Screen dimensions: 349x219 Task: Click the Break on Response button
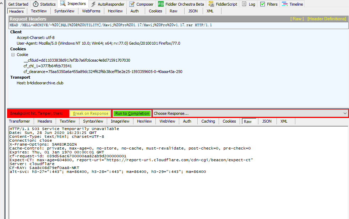[x=90, y=113]
